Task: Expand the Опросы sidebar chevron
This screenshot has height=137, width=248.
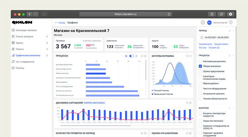Action: click(x=47, y=49)
